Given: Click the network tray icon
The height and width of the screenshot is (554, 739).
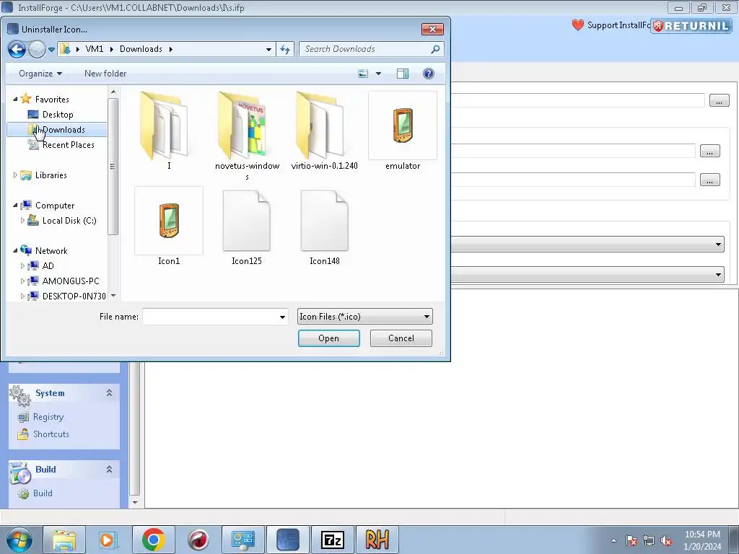Looking at the screenshot, I should tap(649, 541).
